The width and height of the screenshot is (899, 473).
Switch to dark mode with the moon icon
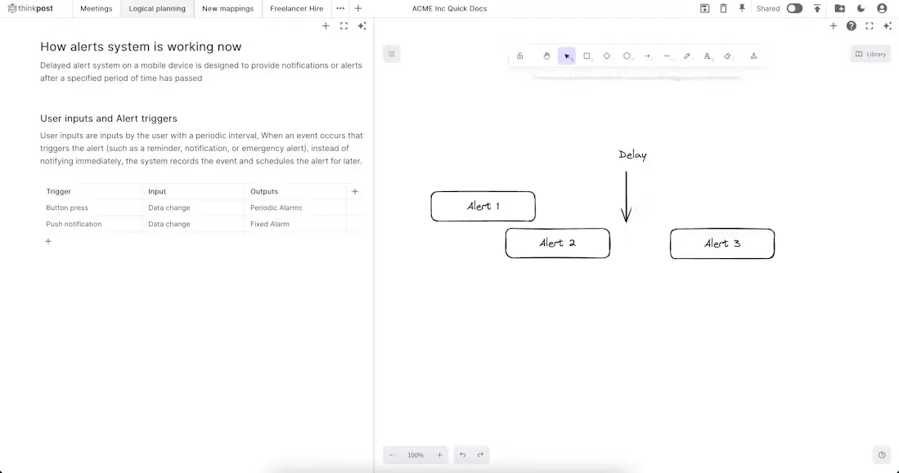(x=861, y=8)
